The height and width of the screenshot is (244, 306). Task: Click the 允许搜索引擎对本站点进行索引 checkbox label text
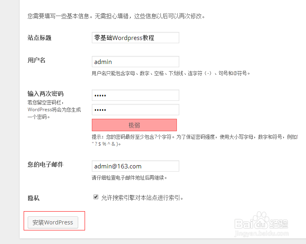142,198
